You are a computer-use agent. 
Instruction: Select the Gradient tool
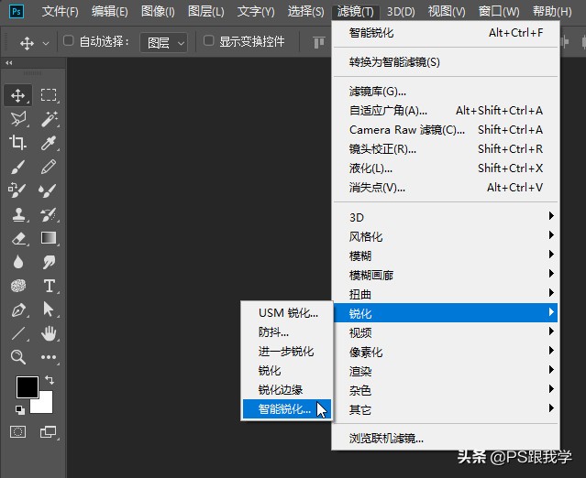[x=49, y=238]
